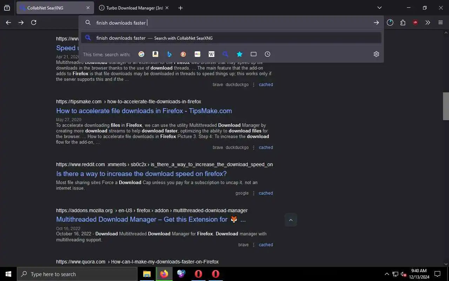Screen dimensions: 449x281
Task: List all tabs dropdown arrow
Action: [380, 8]
